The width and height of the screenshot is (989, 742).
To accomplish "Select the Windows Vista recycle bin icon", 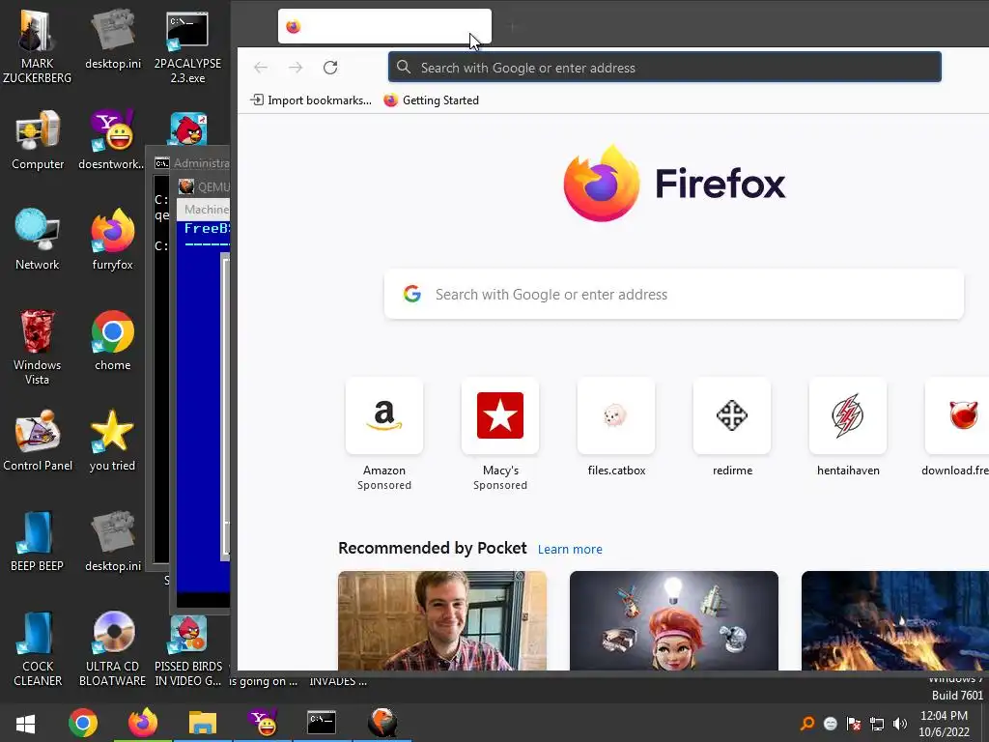I will coord(38,347).
